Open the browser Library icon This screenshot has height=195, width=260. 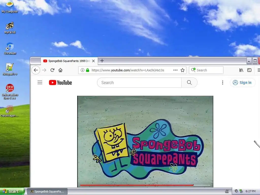(x=241, y=70)
